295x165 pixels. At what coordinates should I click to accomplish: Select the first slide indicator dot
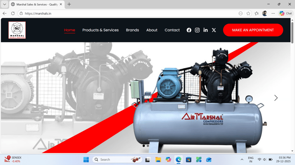point(144,146)
